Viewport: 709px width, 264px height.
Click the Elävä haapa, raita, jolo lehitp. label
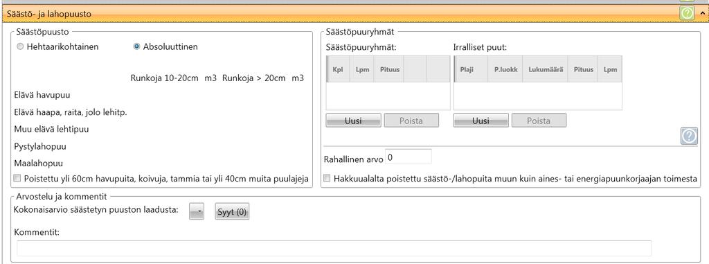pyautogui.click(x=71, y=112)
